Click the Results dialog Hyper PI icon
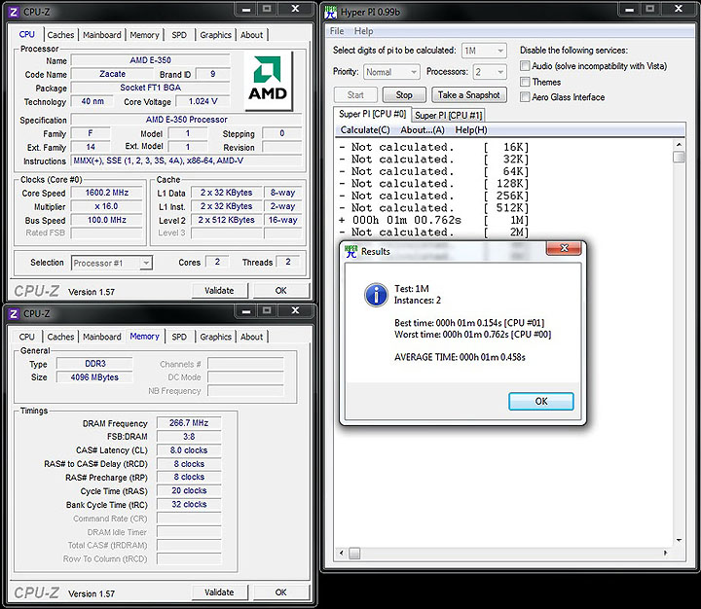This screenshot has width=701, height=609. coord(350,252)
